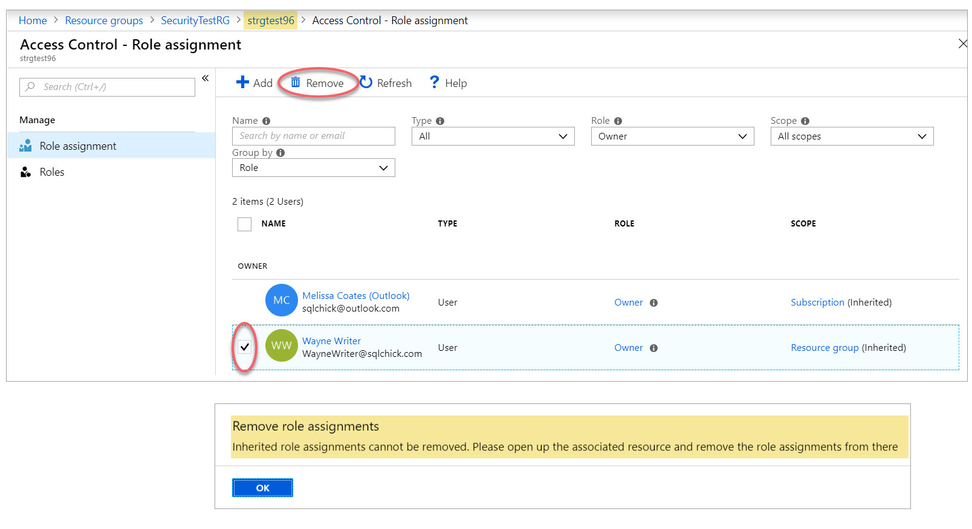Click the Add plus icon
Image resolution: width=972 pixels, height=529 pixels.
pyautogui.click(x=242, y=82)
